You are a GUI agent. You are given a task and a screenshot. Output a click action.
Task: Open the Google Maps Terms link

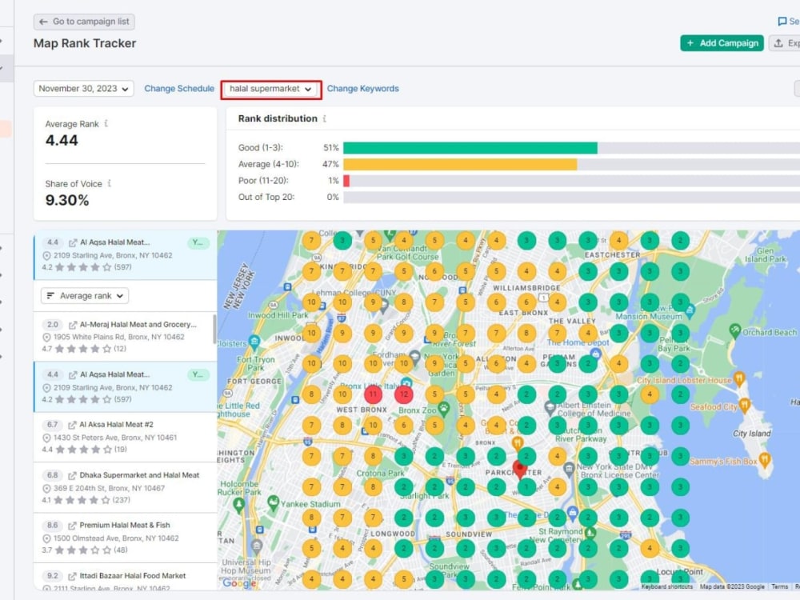[x=779, y=586]
